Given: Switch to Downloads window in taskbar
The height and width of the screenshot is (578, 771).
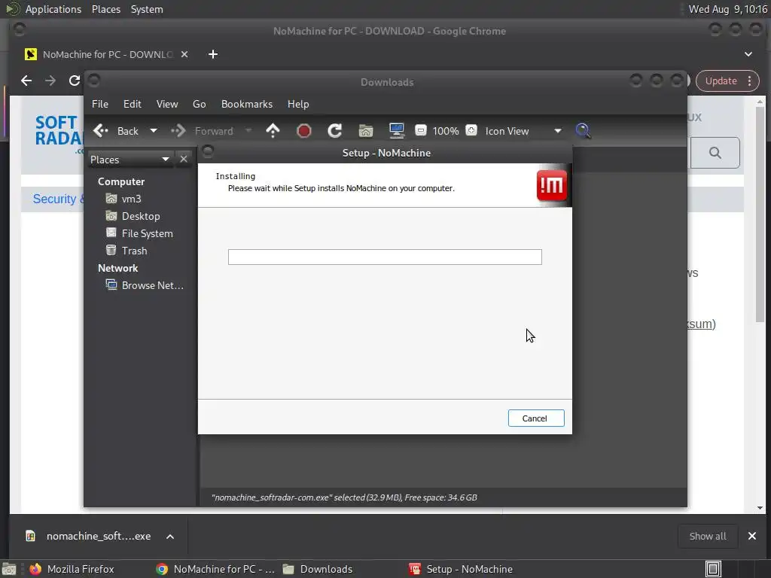Looking at the screenshot, I should 318,569.
